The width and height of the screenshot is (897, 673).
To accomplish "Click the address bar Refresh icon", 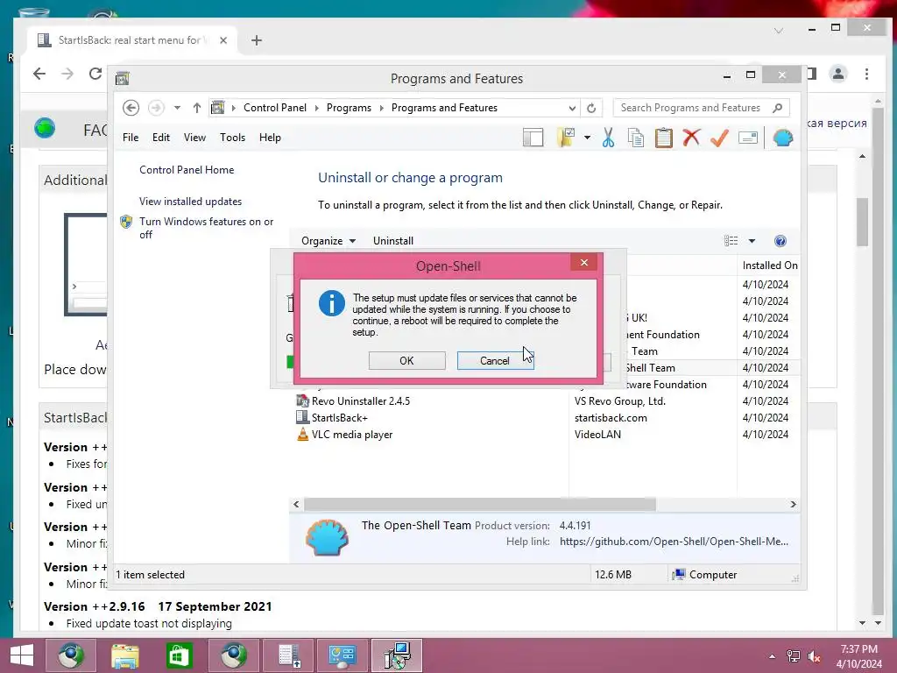I will pos(591,108).
